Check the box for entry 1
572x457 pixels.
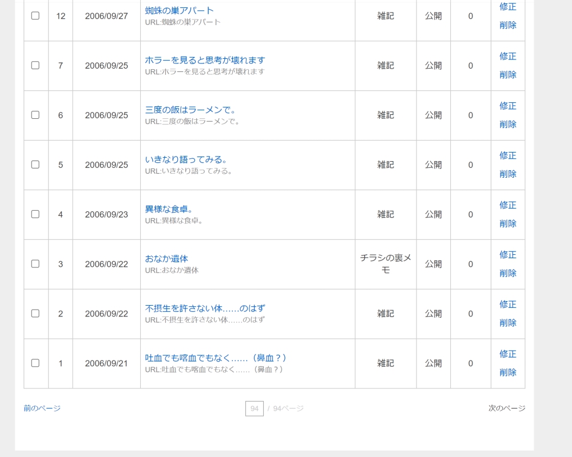tap(35, 363)
